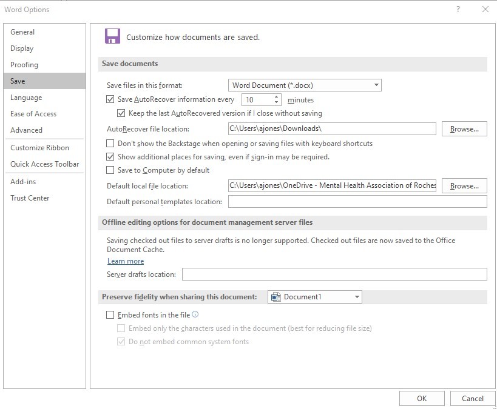Toggle "Keep the last AutoRecovered version"
This screenshot has height=409, width=497.
121,113
